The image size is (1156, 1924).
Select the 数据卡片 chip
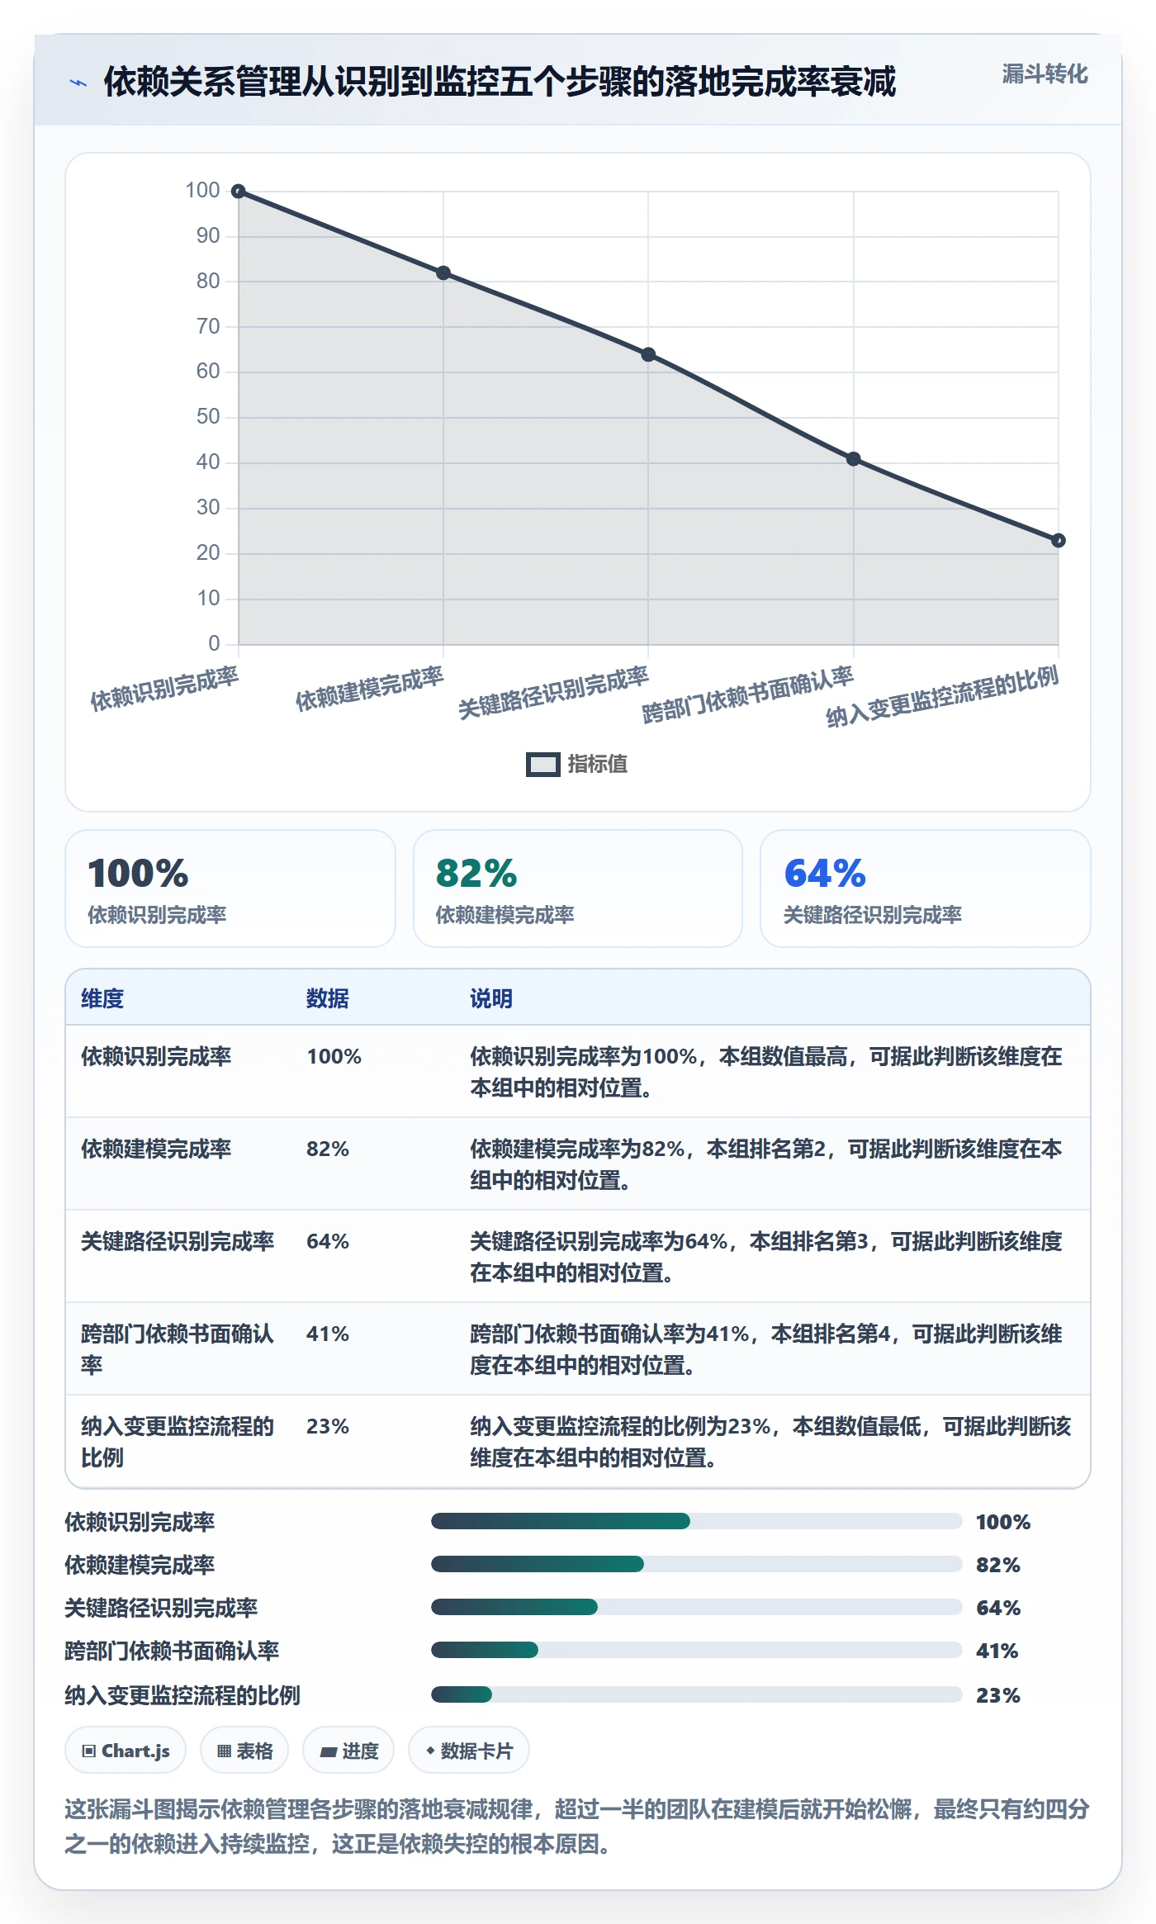[x=469, y=1751]
